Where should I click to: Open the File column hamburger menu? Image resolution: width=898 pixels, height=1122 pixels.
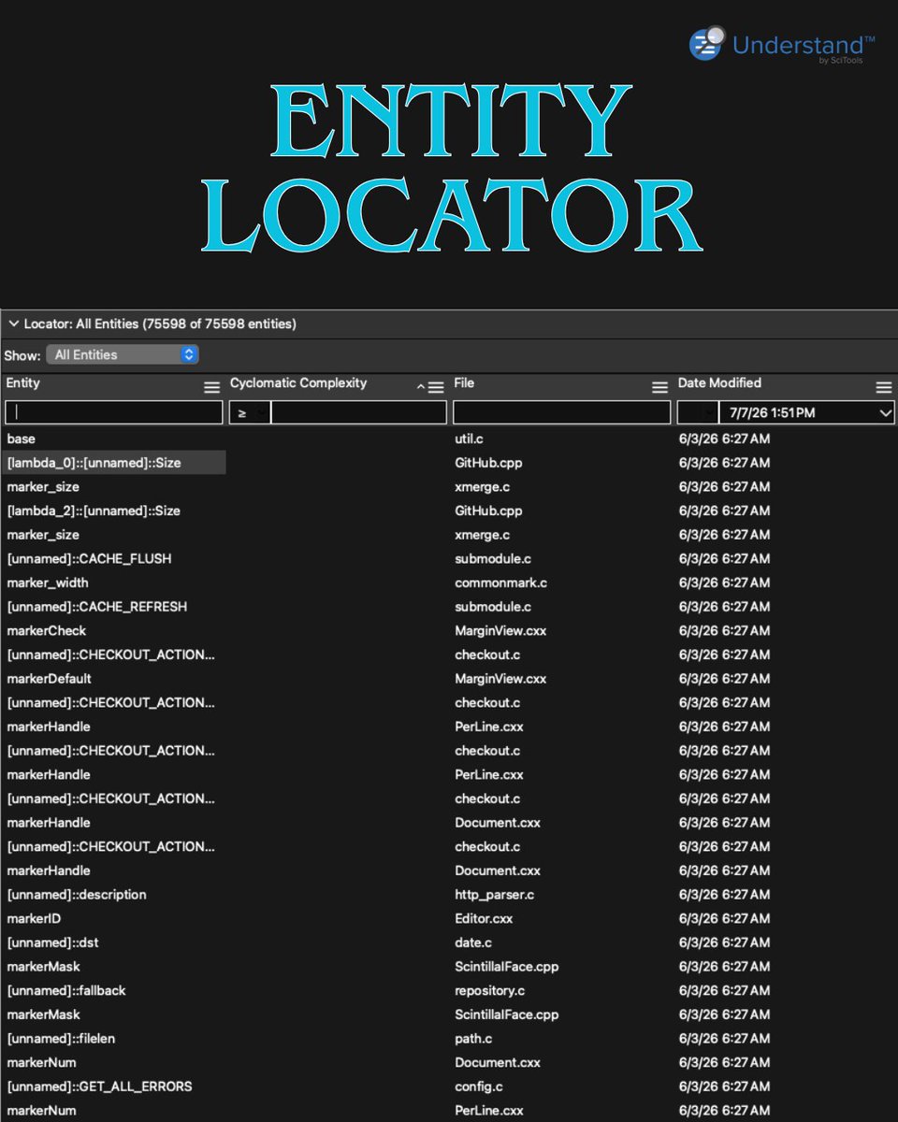[659, 387]
